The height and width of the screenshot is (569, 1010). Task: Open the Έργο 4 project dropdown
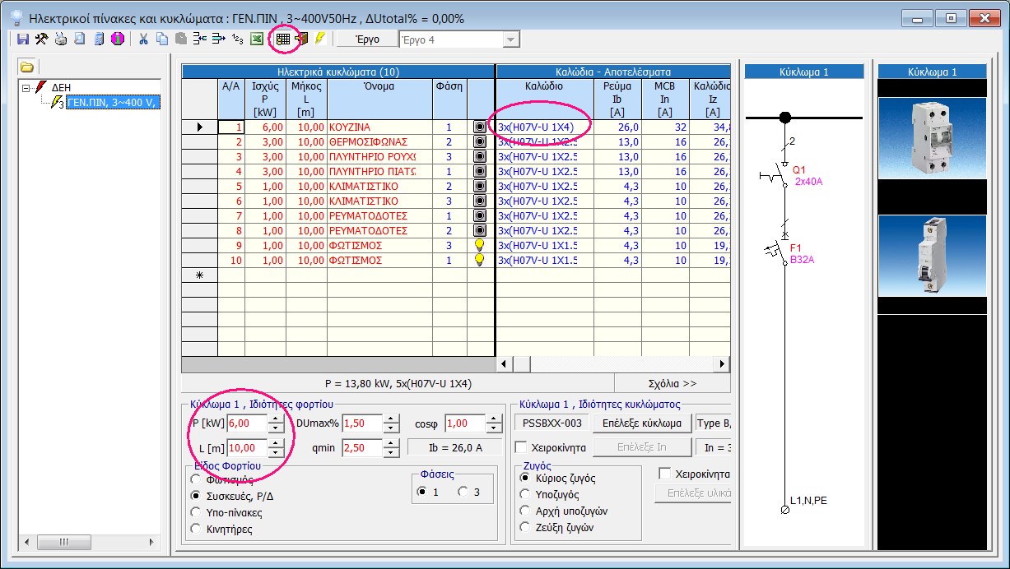(511, 40)
